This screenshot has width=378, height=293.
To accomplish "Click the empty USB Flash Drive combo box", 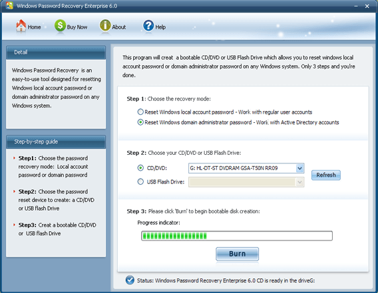I will point(246,182).
